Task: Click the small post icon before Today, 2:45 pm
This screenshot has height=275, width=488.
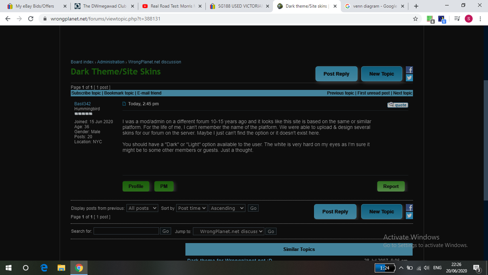Action: (124, 104)
